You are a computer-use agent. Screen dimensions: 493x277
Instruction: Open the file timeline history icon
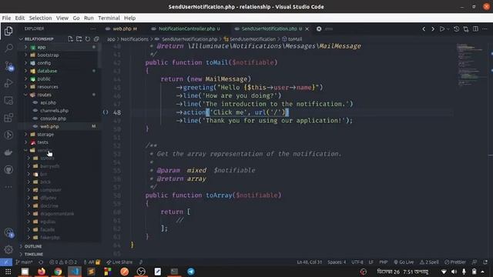[456, 29]
